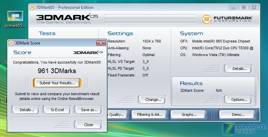Open the Image Quality... button
This screenshot has width=268, height=137.
point(117,115)
